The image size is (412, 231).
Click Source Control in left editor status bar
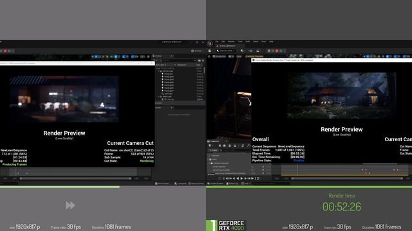[196, 184]
